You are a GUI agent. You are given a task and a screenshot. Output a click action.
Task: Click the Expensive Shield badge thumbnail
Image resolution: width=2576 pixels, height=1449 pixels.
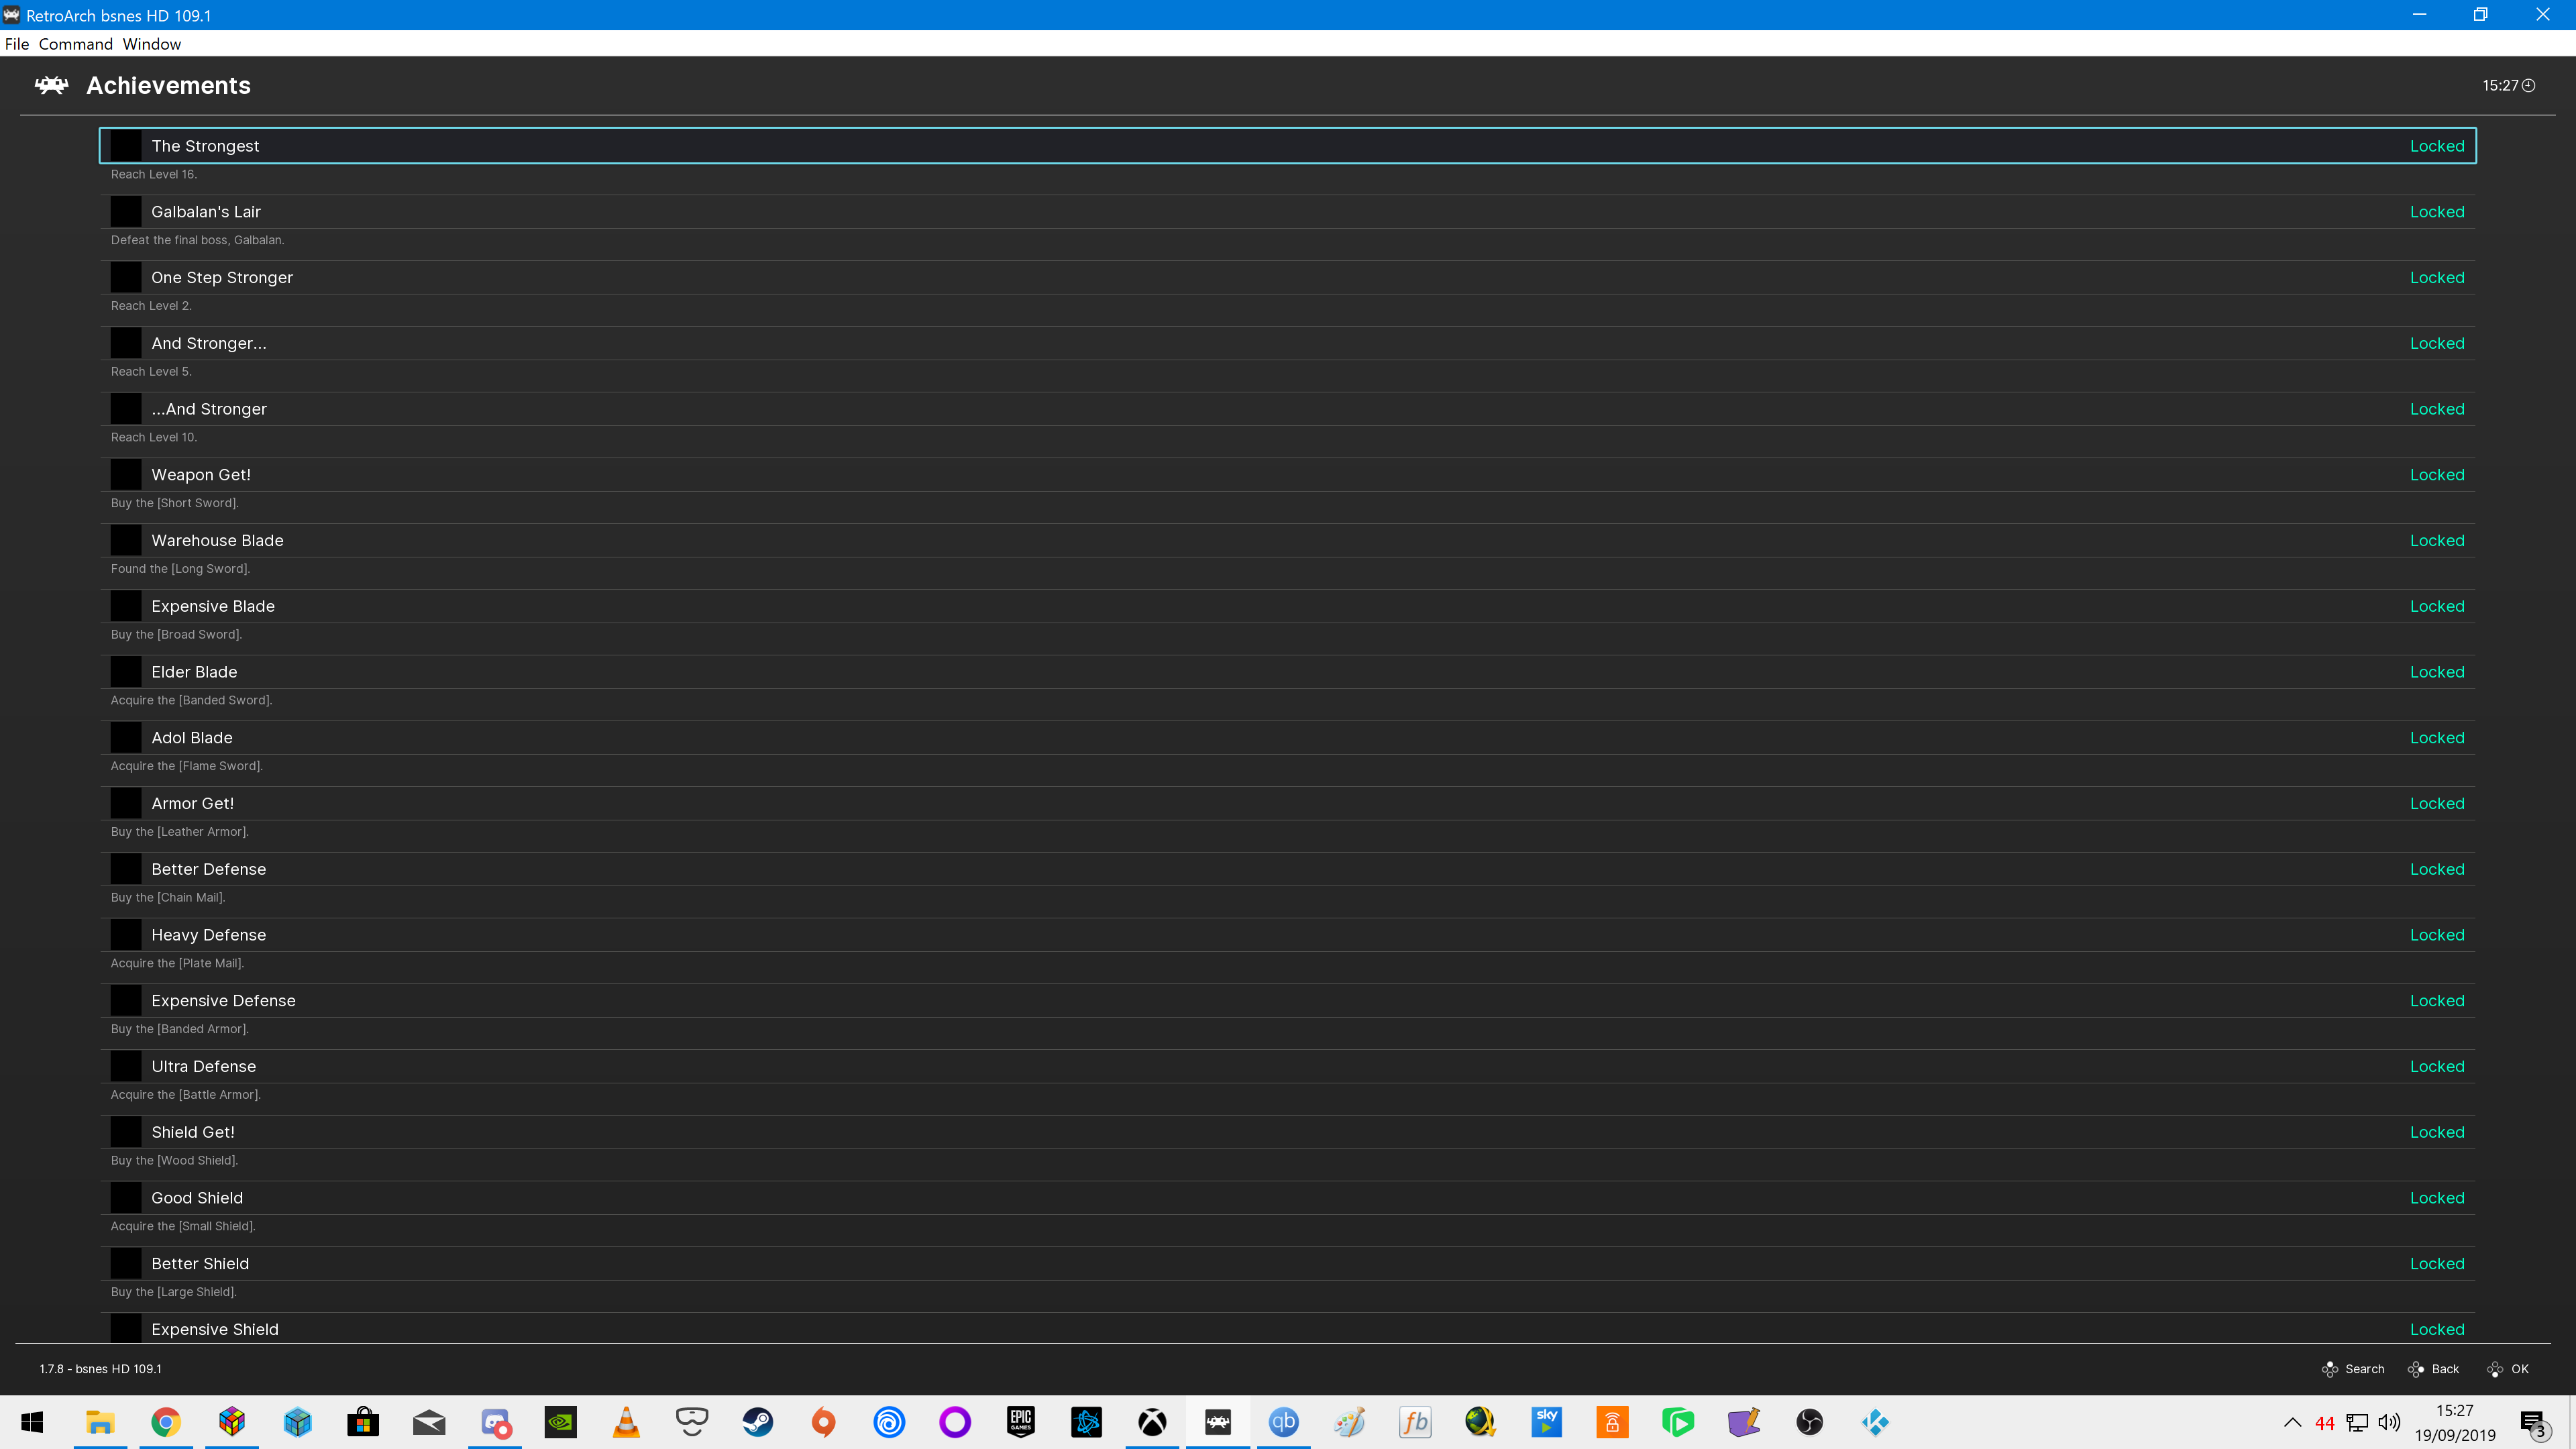pyautogui.click(x=126, y=1328)
